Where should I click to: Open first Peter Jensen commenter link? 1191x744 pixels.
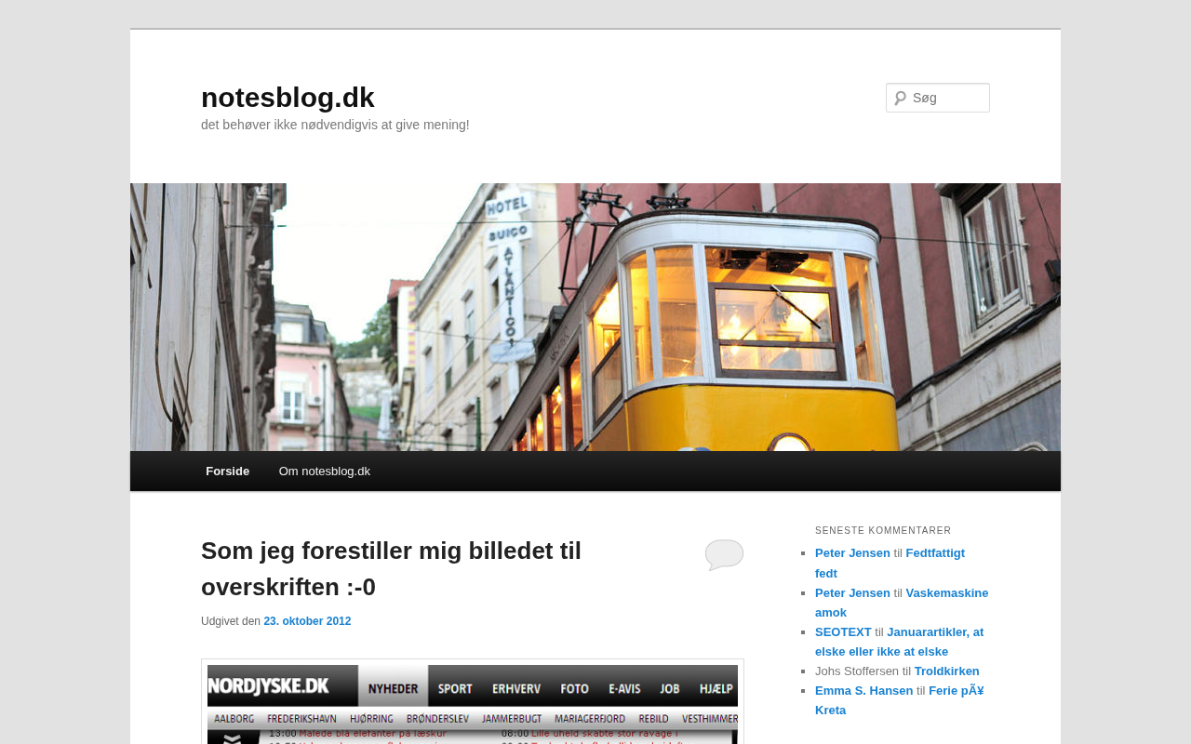click(852, 553)
